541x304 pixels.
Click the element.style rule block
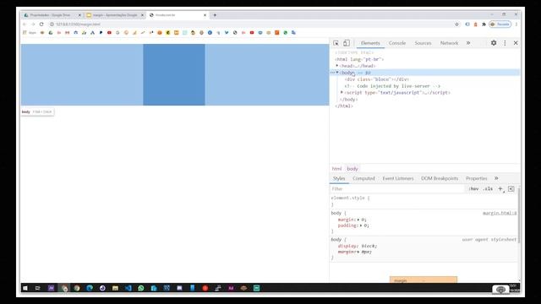point(424,201)
